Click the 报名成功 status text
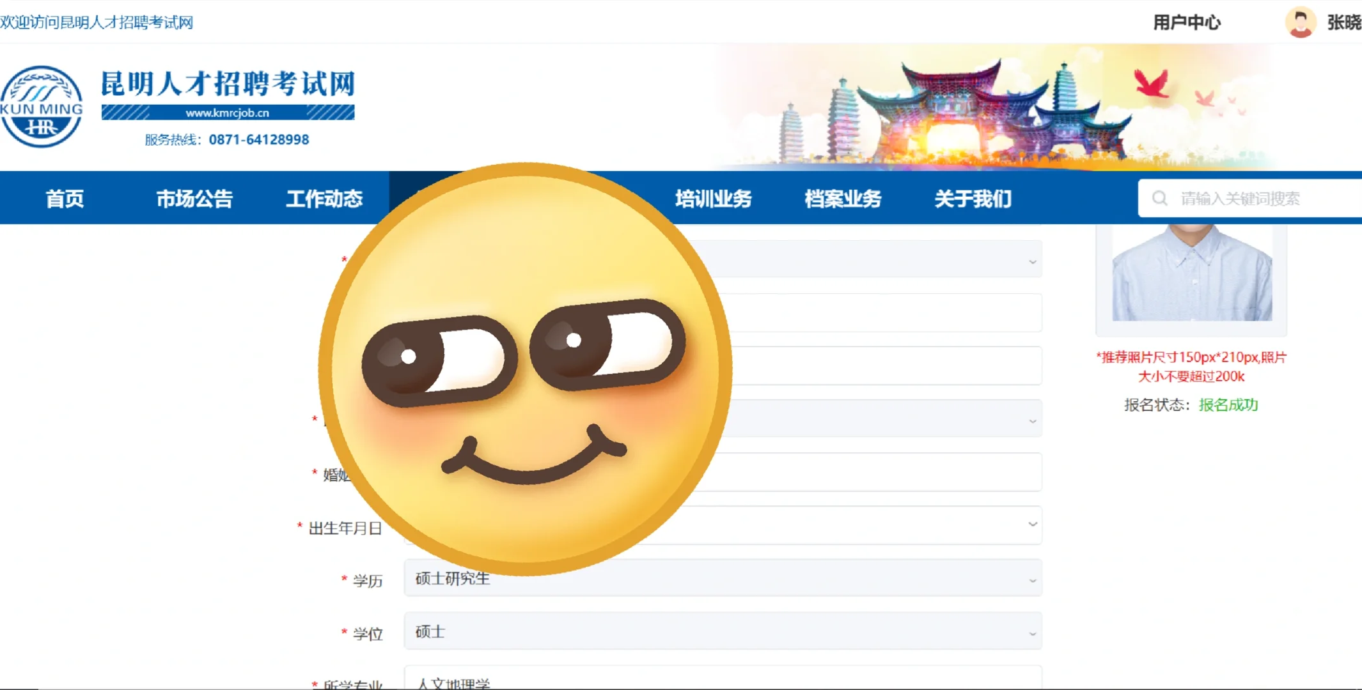 click(1228, 405)
